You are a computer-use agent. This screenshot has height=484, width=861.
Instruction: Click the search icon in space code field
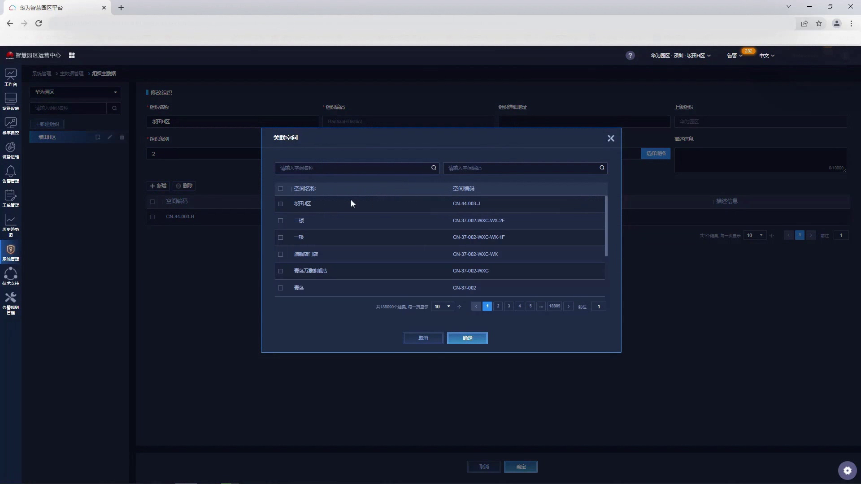pyautogui.click(x=602, y=168)
